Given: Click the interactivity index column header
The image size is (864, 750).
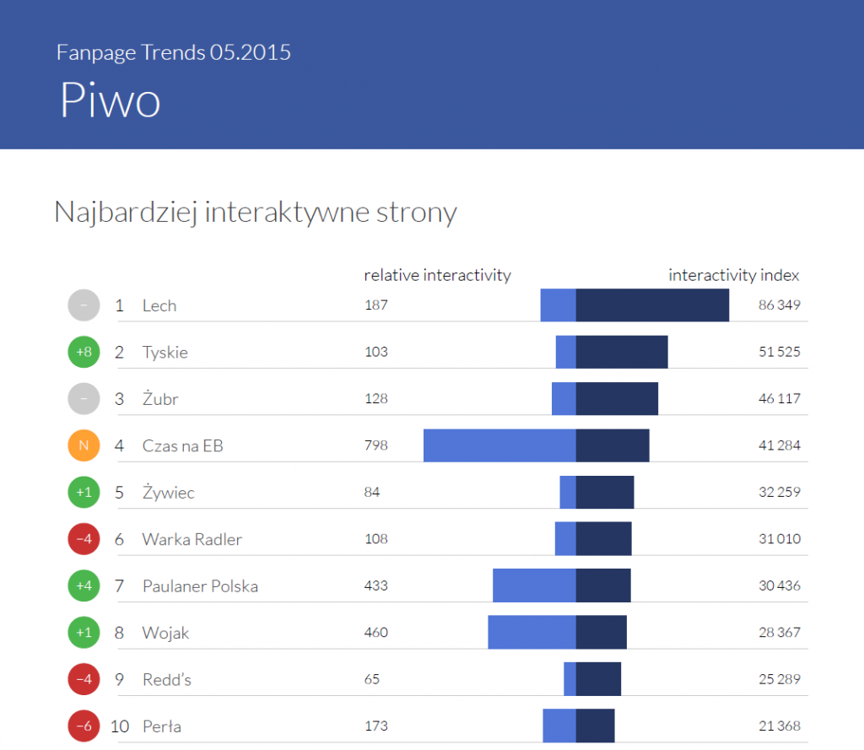Looking at the screenshot, I should click(x=733, y=275).
